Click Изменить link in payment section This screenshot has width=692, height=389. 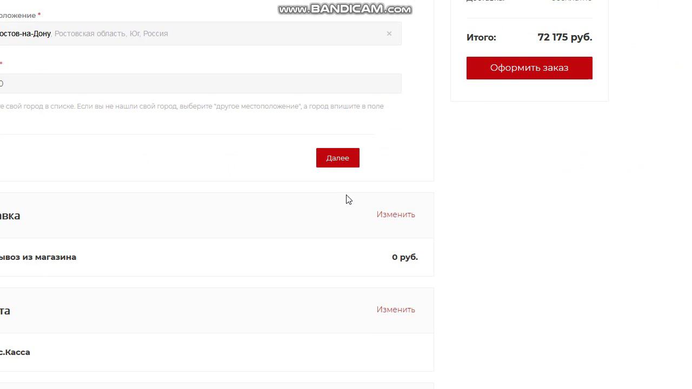click(x=396, y=310)
